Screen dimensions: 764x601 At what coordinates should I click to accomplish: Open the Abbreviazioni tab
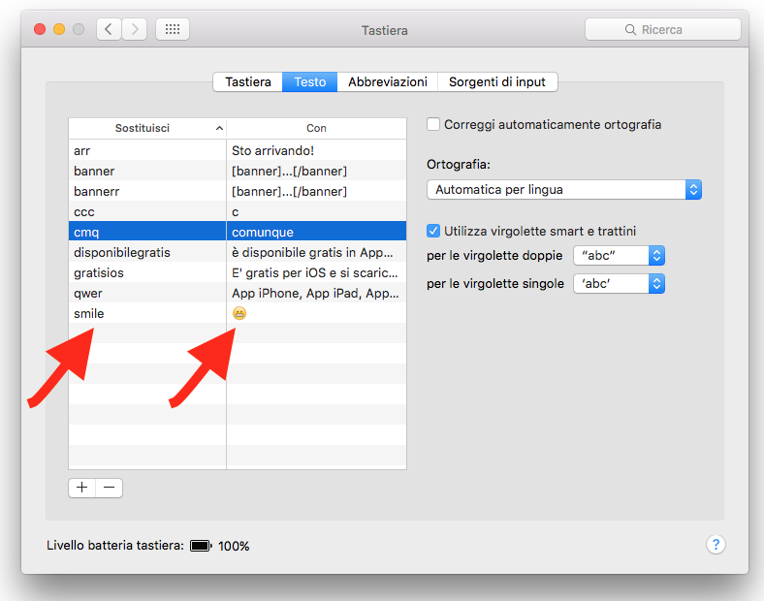pyautogui.click(x=388, y=81)
